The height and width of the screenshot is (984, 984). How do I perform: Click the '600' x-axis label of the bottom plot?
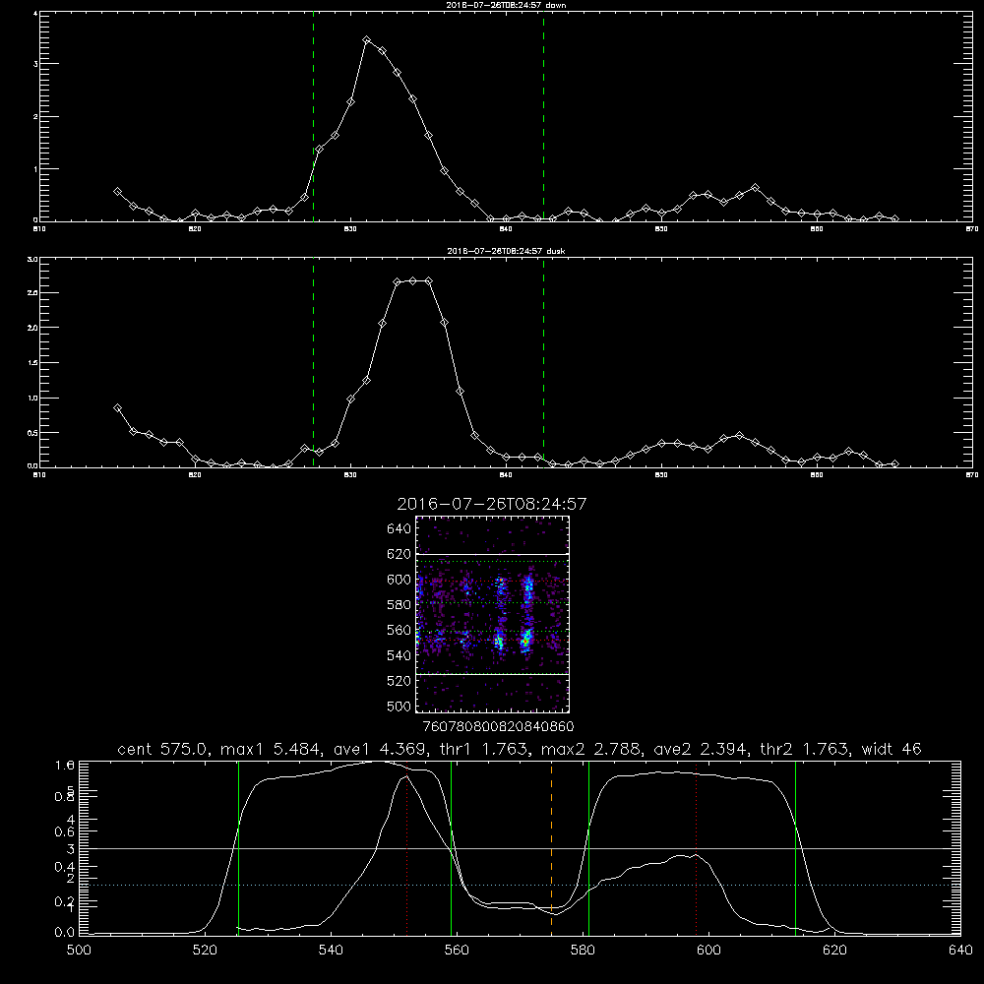(x=709, y=951)
